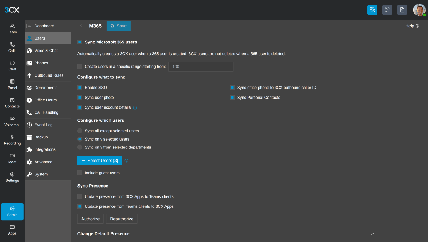Enable presence update from 3CX Apps to Teams
The width and height of the screenshot is (428, 242).
point(80,196)
